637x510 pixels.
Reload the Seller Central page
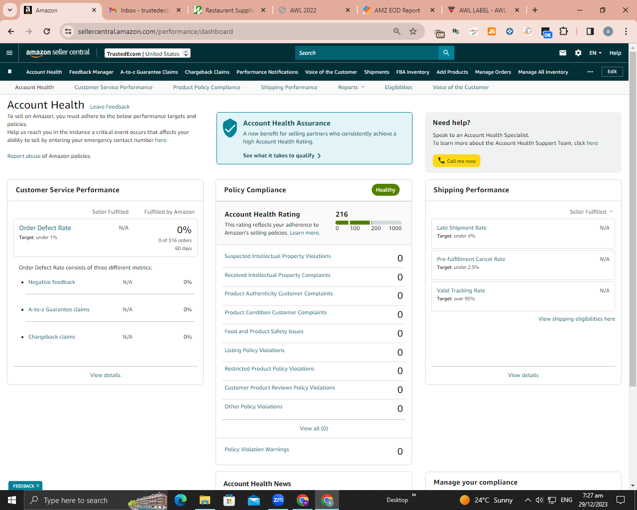click(47, 31)
